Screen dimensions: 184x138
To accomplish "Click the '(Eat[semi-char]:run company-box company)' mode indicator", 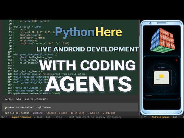I will pyautogui.click(x=96, y=117).
